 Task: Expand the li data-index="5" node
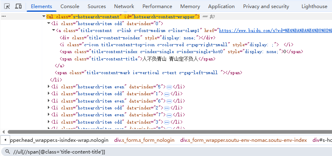49,87
